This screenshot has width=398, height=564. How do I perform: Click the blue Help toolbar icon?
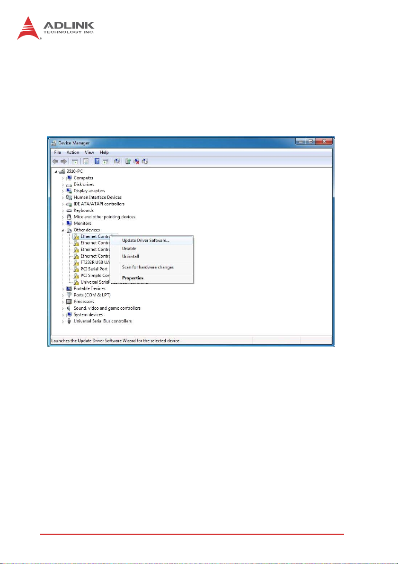tap(97, 161)
